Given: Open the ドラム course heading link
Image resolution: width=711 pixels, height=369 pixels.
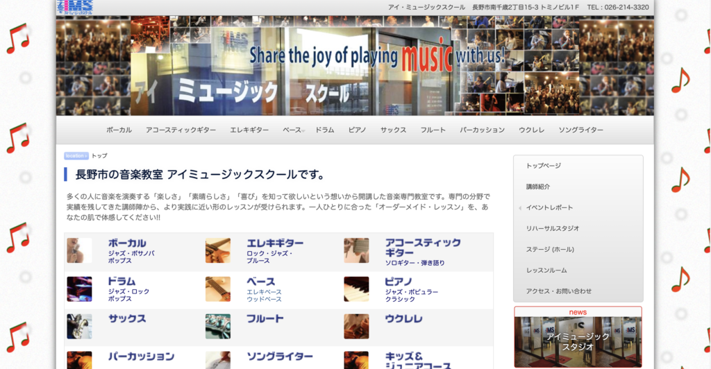Looking at the screenshot, I should (122, 281).
